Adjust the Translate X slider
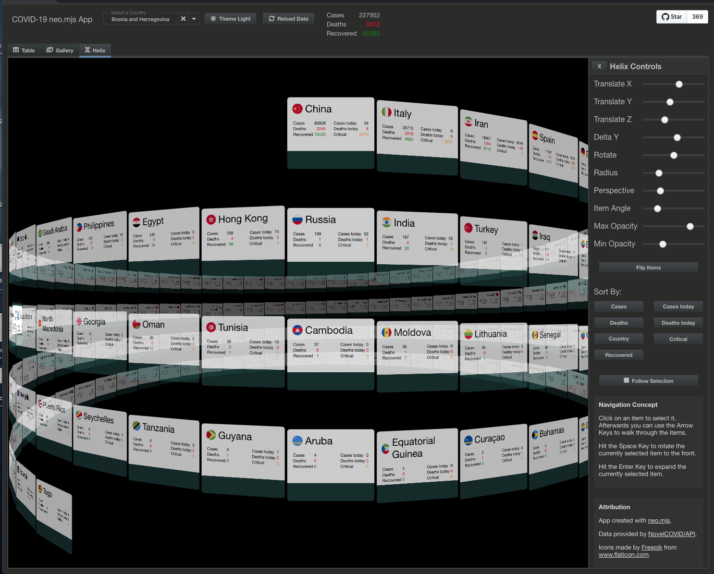The width and height of the screenshot is (714, 574). coord(674,84)
